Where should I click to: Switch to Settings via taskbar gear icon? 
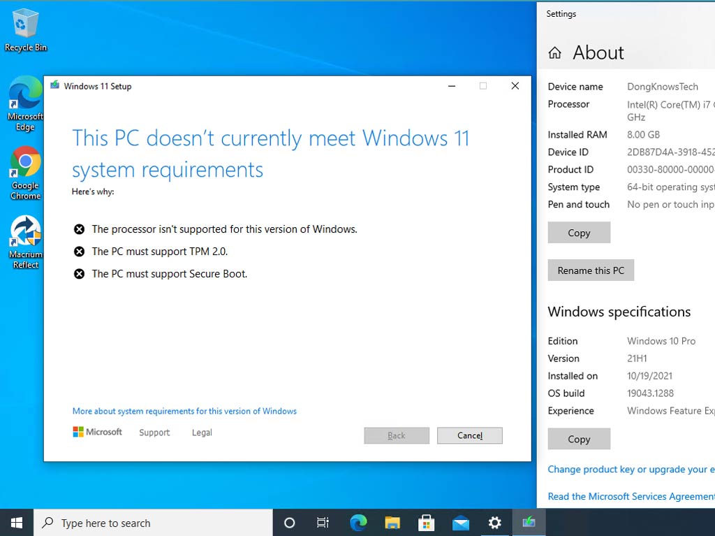[x=495, y=523]
